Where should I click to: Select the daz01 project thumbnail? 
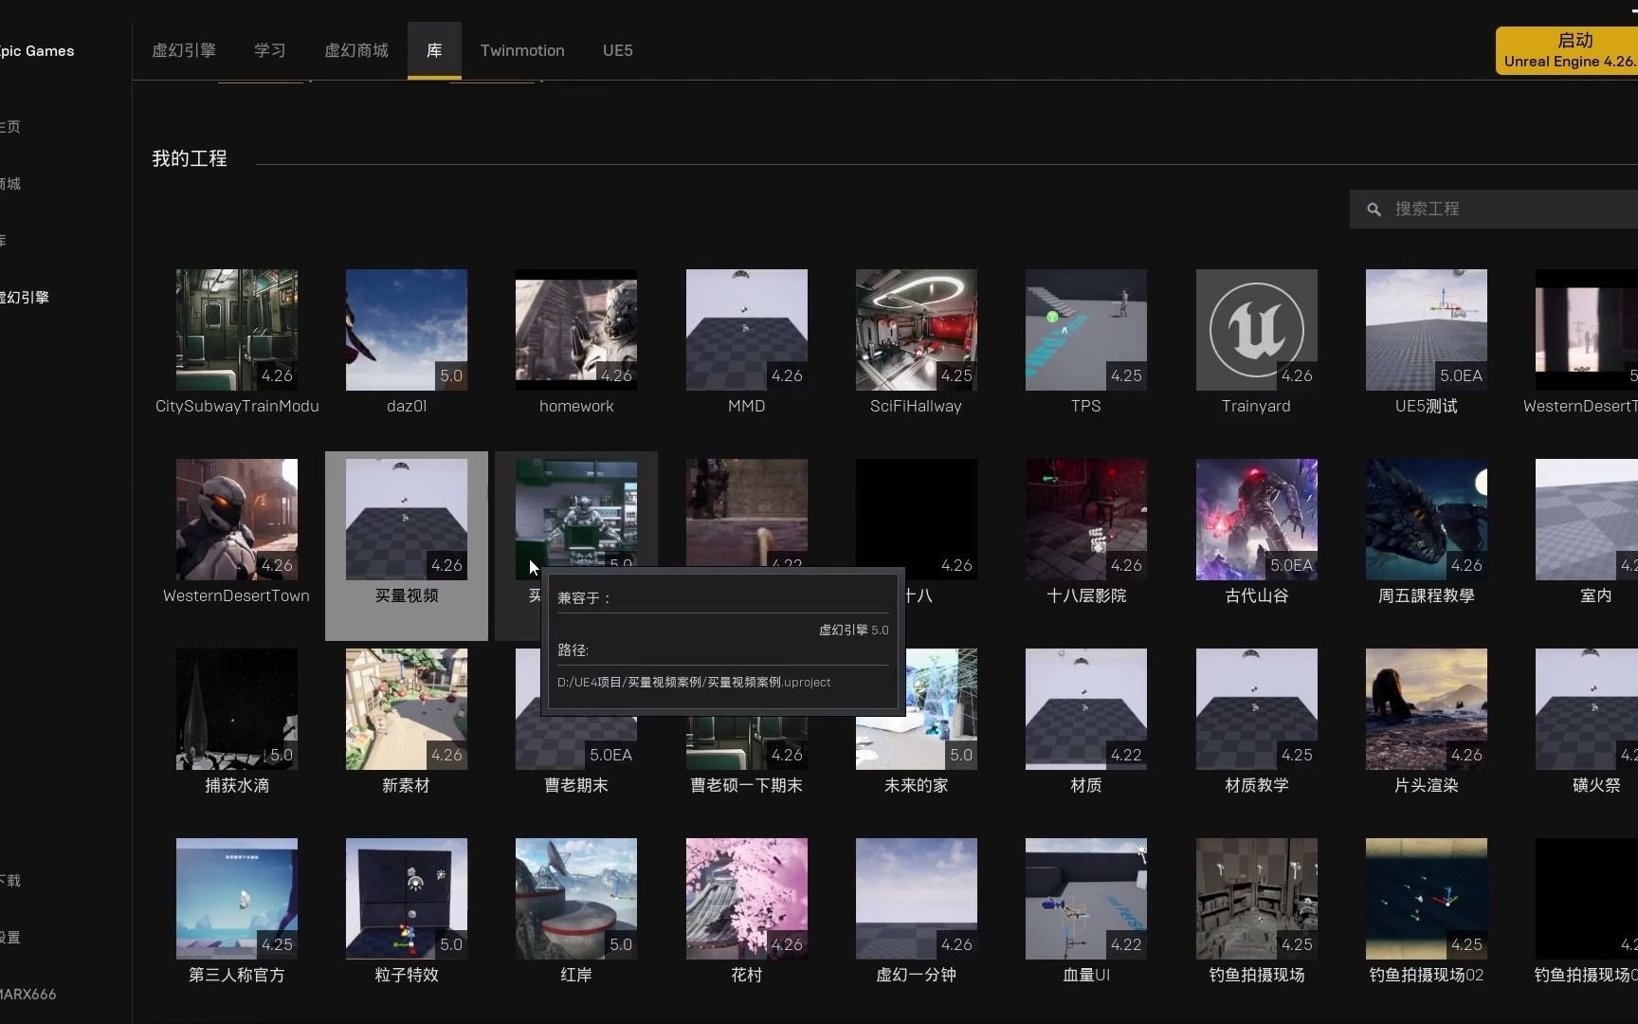407,330
